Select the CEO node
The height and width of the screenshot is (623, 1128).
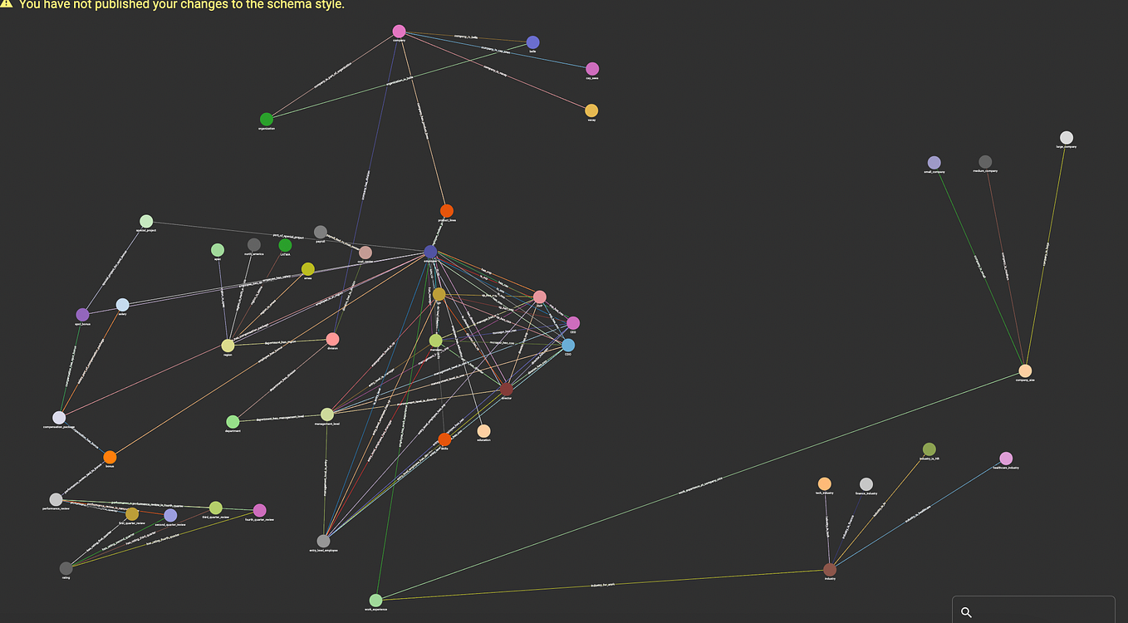[573, 323]
